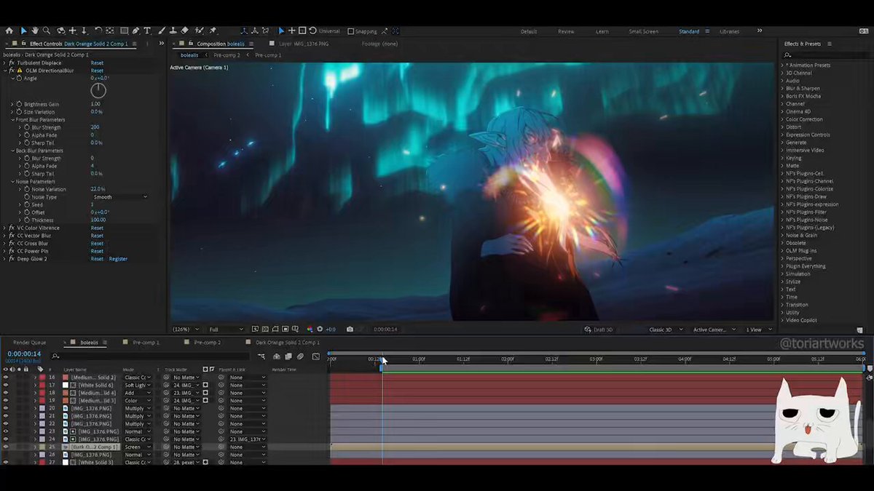Open the magnification 126% dropdown
The width and height of the screenshot is (874, 491).
click(x=185, y=330)
